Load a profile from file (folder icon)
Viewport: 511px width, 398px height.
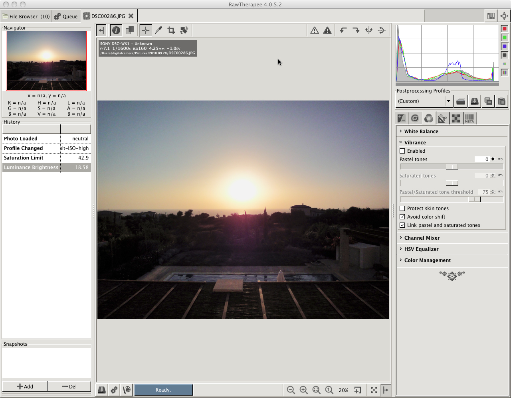(x=461, y=101)
